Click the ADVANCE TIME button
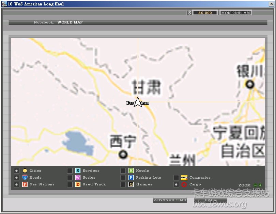This screenshot has height=214, width=276. [170, 200]
